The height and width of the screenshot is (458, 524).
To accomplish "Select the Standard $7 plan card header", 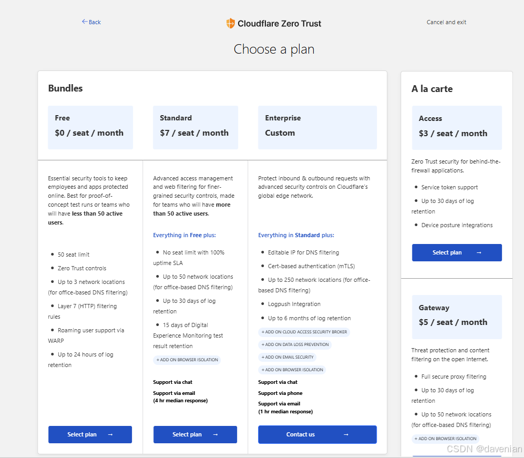I will click(196, 127).
